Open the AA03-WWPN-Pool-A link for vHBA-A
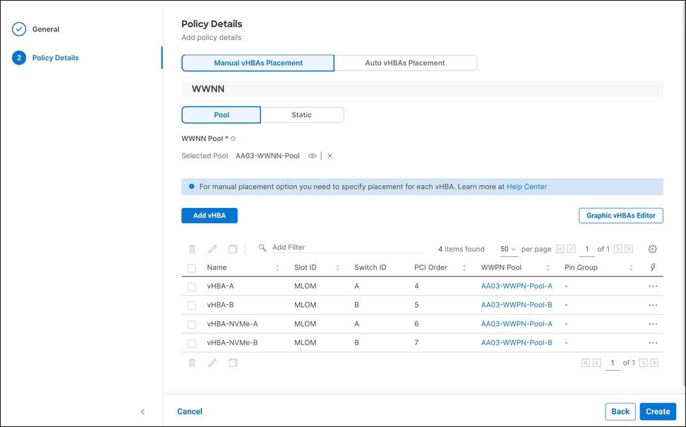The width and height of the screenshot is (686, 427). point(516,286)
